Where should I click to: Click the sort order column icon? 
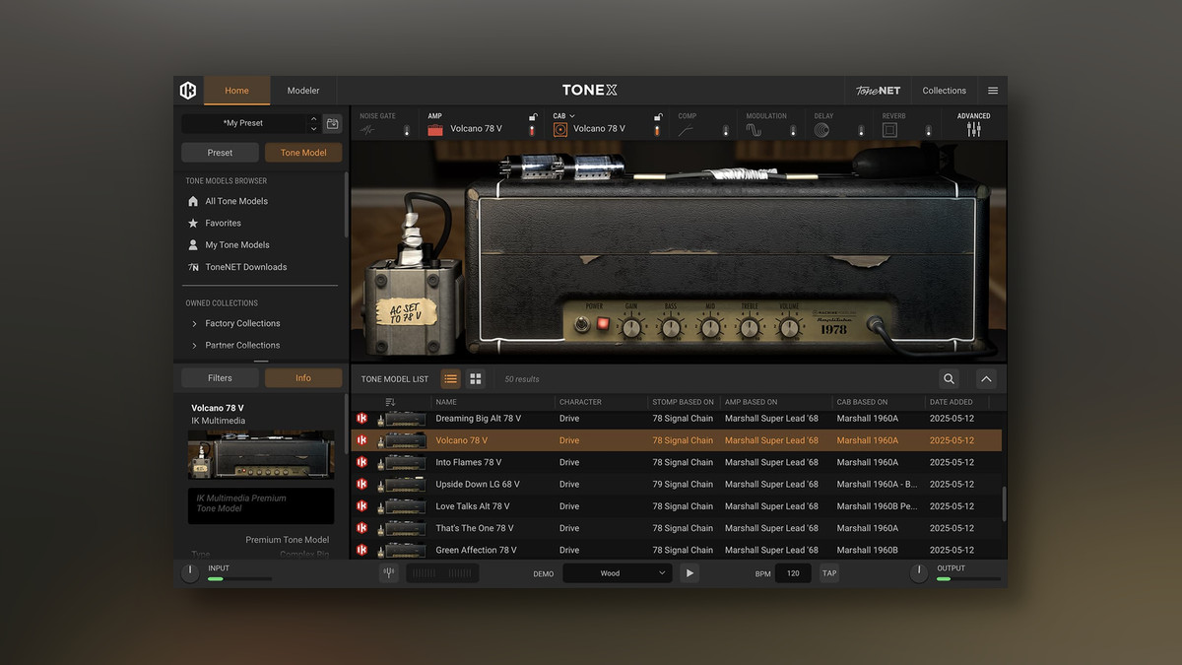[390, 402]
